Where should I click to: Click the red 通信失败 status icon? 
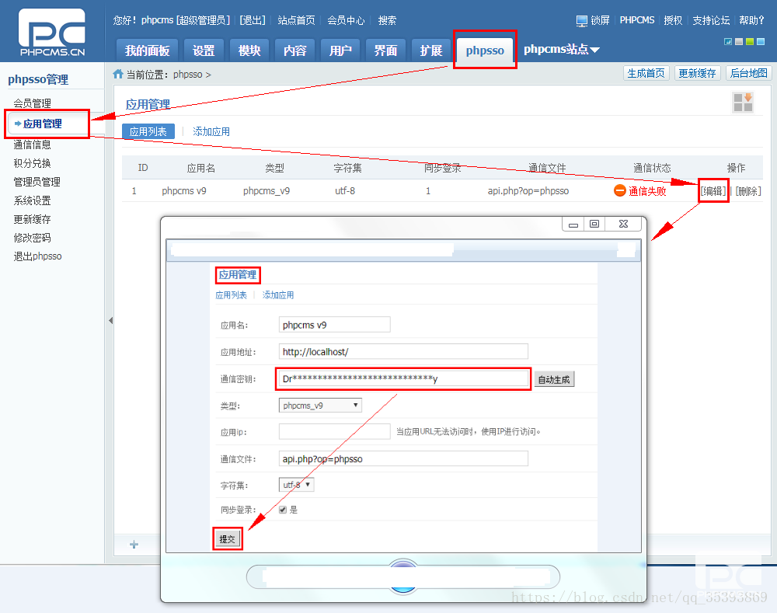click(x=619, y=191)
